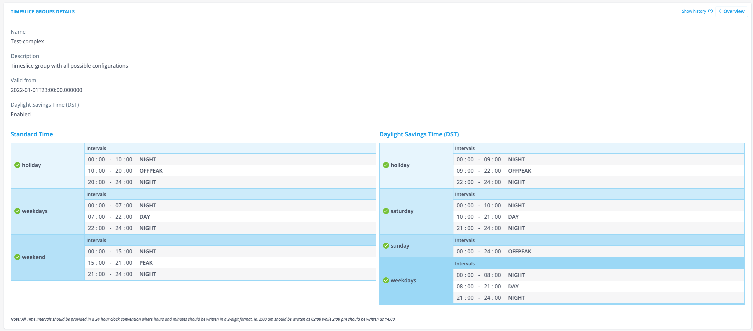
Task: Click the Timeslice Groups Details title
Action: (43, 12)
